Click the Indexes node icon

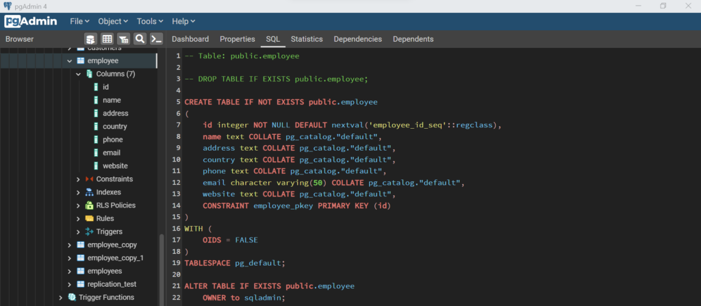point(89,192)
